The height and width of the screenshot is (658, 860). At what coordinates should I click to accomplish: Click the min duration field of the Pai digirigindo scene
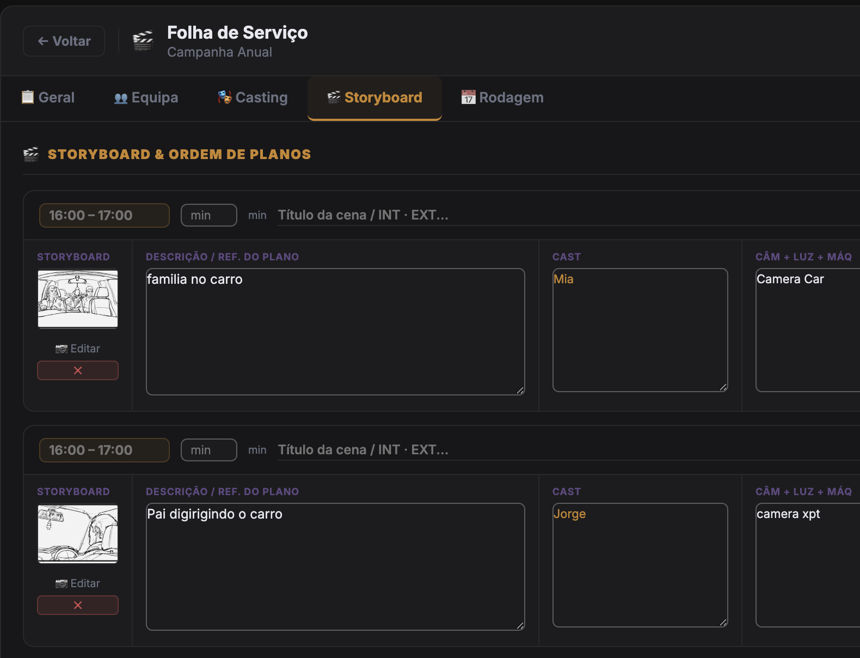[209, 450]
